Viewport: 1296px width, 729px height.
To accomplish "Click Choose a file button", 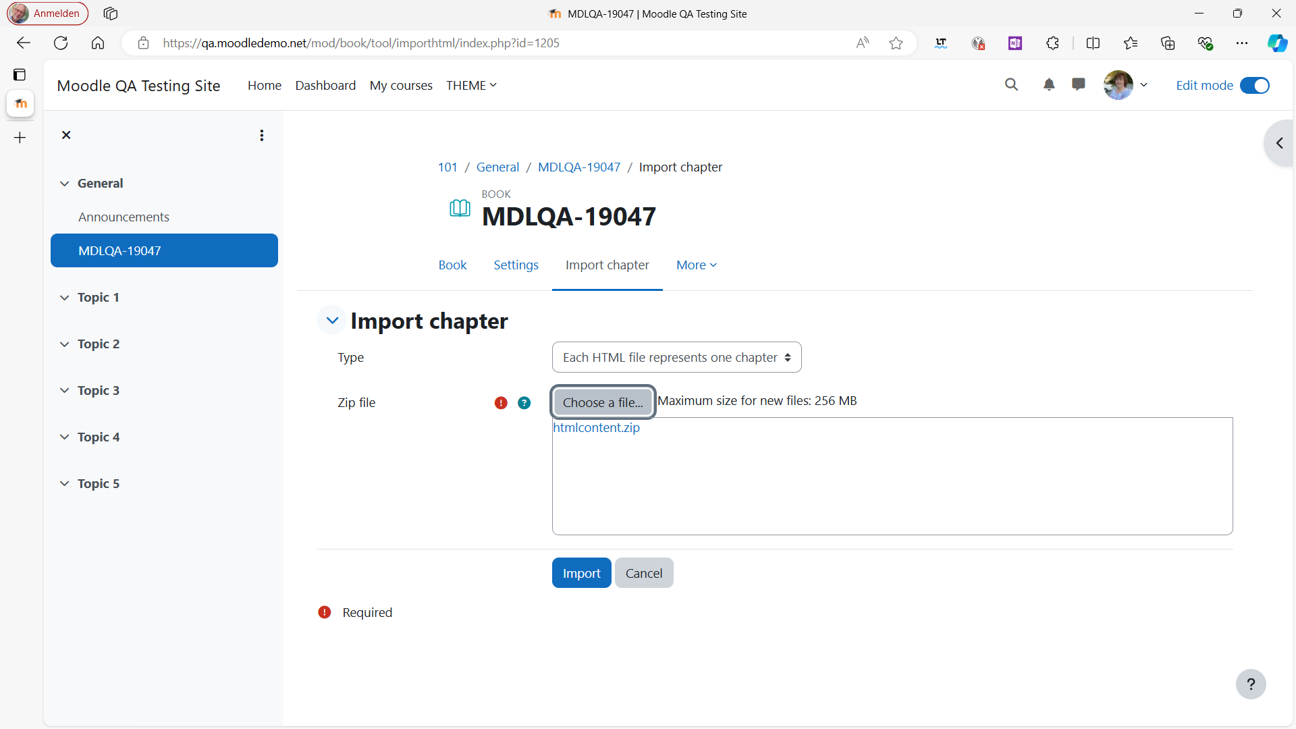I will pyautogui.click(x=603, y=402).
